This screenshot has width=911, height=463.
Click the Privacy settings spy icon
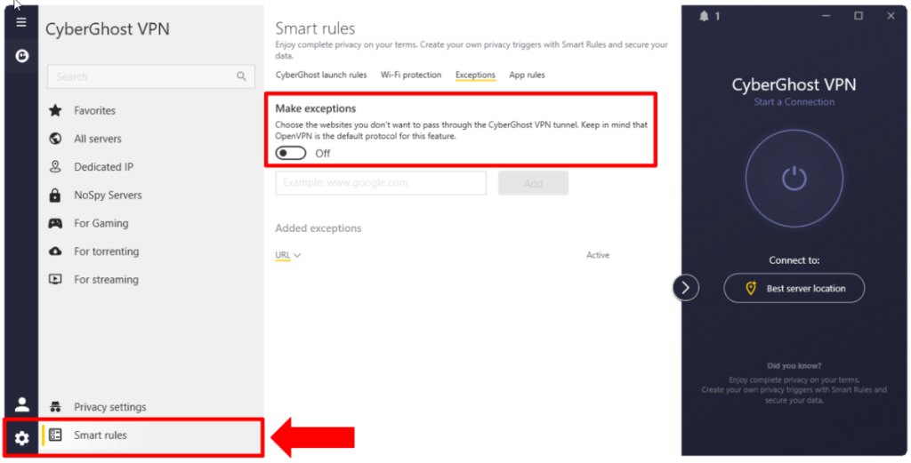[55, 407]
